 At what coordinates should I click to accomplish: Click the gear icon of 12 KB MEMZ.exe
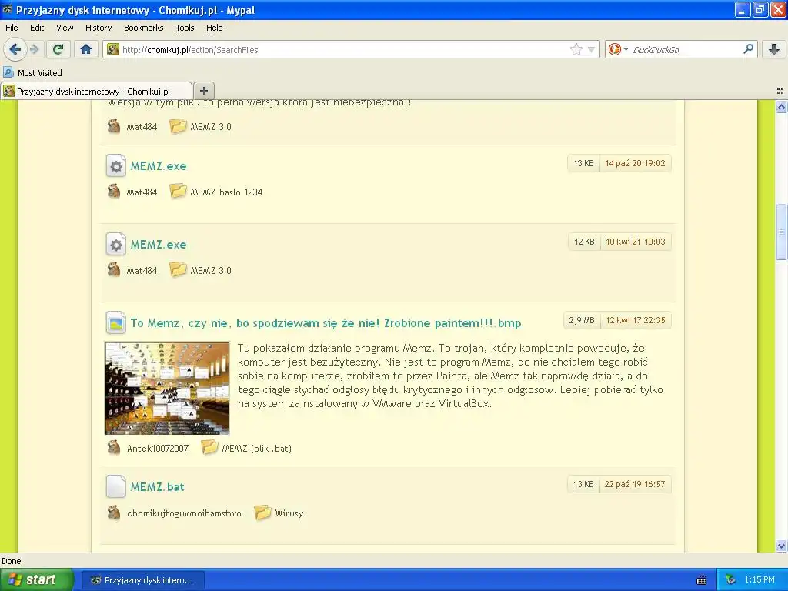click(x=116, y=245)
